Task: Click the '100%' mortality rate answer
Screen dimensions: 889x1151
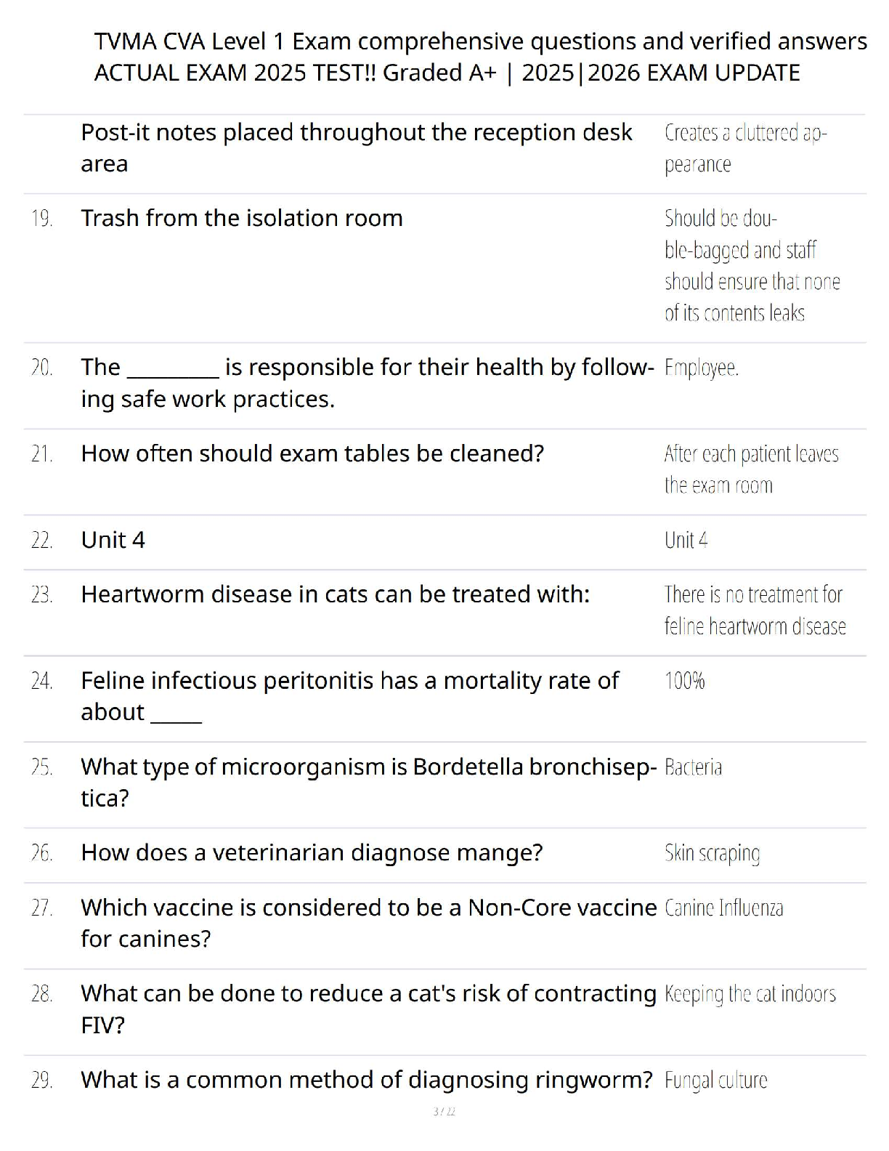Action: pyautogui.click(x=684, y=681)
